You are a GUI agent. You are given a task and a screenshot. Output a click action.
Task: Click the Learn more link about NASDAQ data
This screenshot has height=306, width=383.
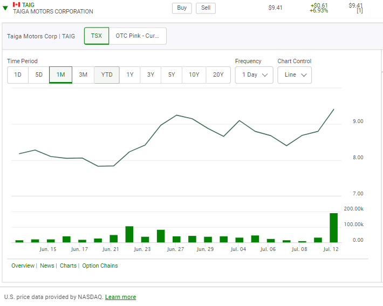(121, 297)
